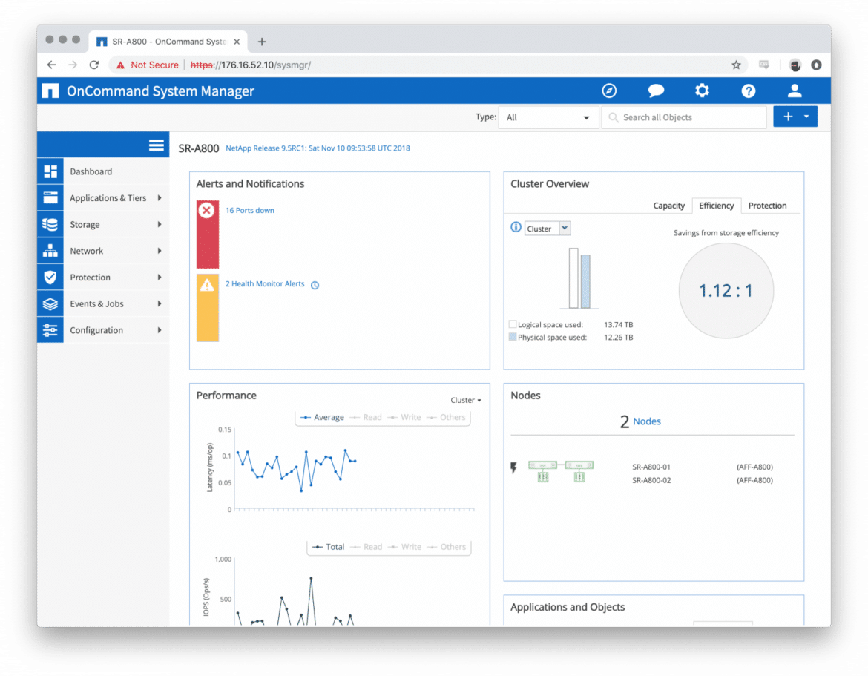Screen dimensions: 868x676
Task: Switch to the Capacity tab
Action: coord(668,206)
